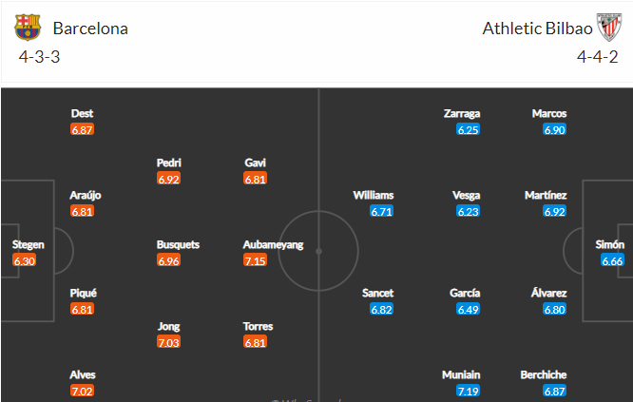Select Barcelona's 4-3-3 formation label

(x=39, y=57)
